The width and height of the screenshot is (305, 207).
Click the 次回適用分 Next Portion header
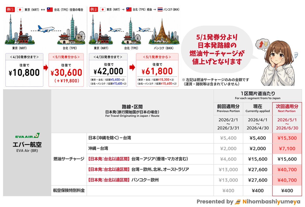pyautogui.click(x=287, y=108)
